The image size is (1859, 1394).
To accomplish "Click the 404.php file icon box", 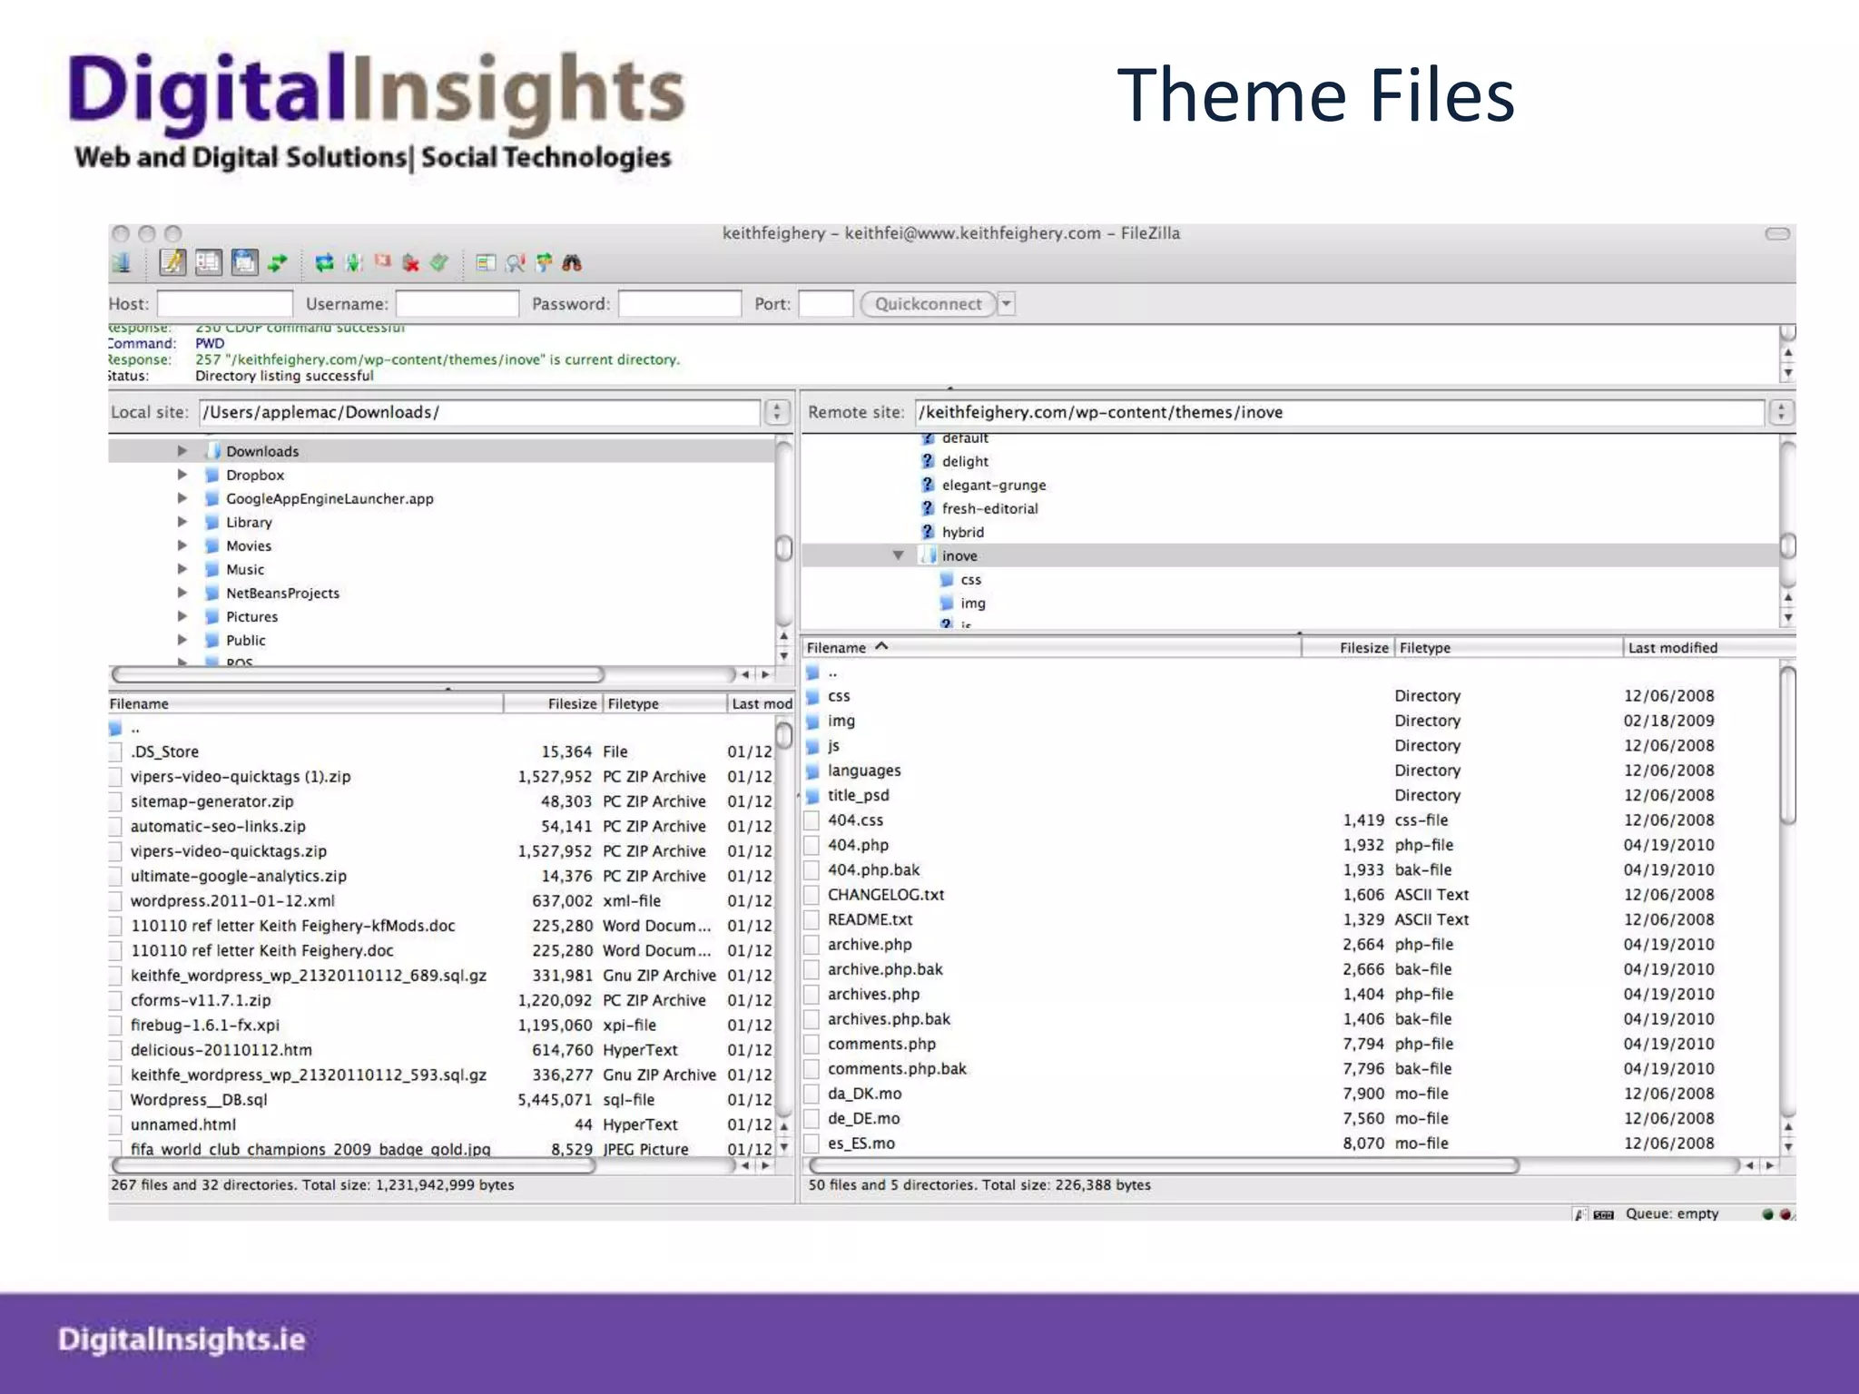I will (x=812, y=845).
